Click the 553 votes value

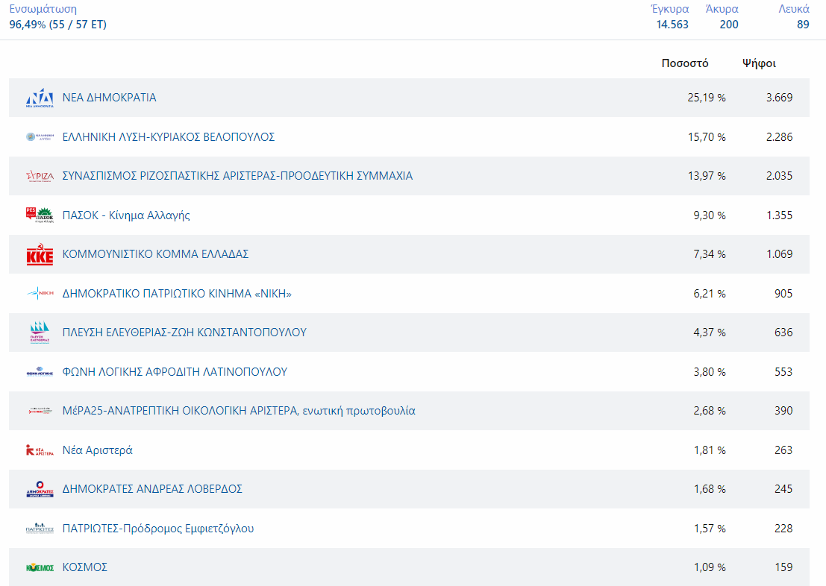click(783, 372)
